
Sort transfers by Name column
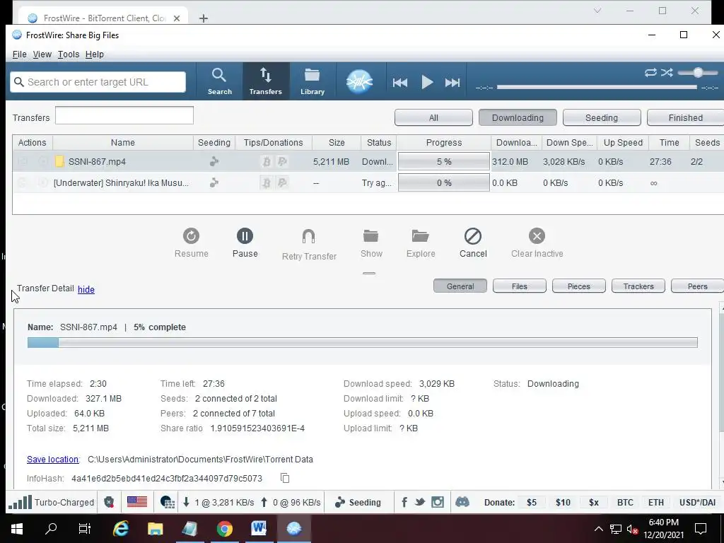[123, 143]
